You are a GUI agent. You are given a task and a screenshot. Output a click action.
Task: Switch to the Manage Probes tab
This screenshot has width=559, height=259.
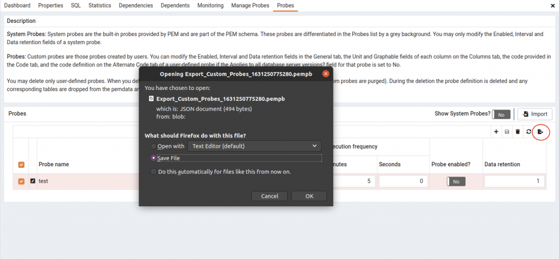click(x=251, y=5)
